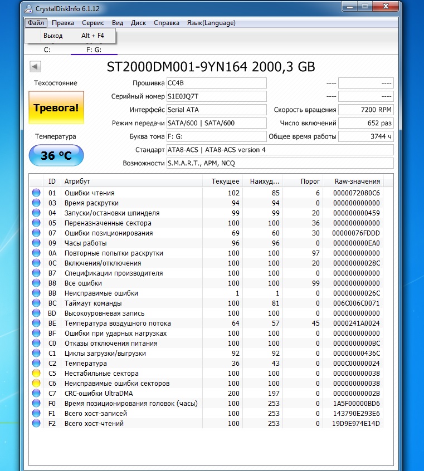Click the Серийный номер value field
The image size is (424, 471).
coord(216,96)
